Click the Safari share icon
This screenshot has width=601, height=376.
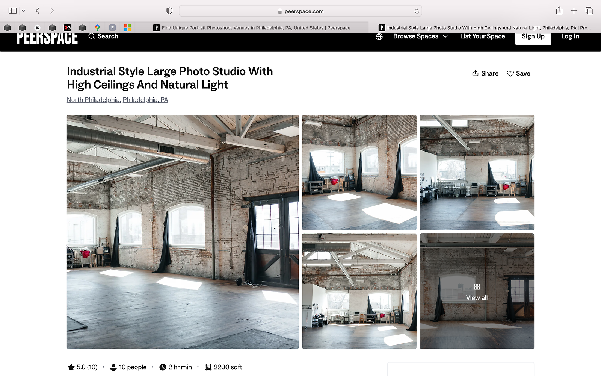click(x=559, y=11)
